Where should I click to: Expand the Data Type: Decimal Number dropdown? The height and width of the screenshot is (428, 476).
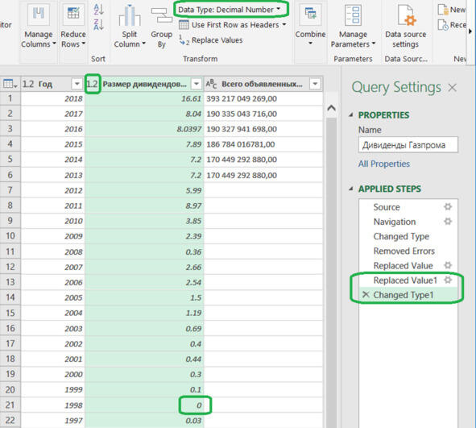(230, 10)
